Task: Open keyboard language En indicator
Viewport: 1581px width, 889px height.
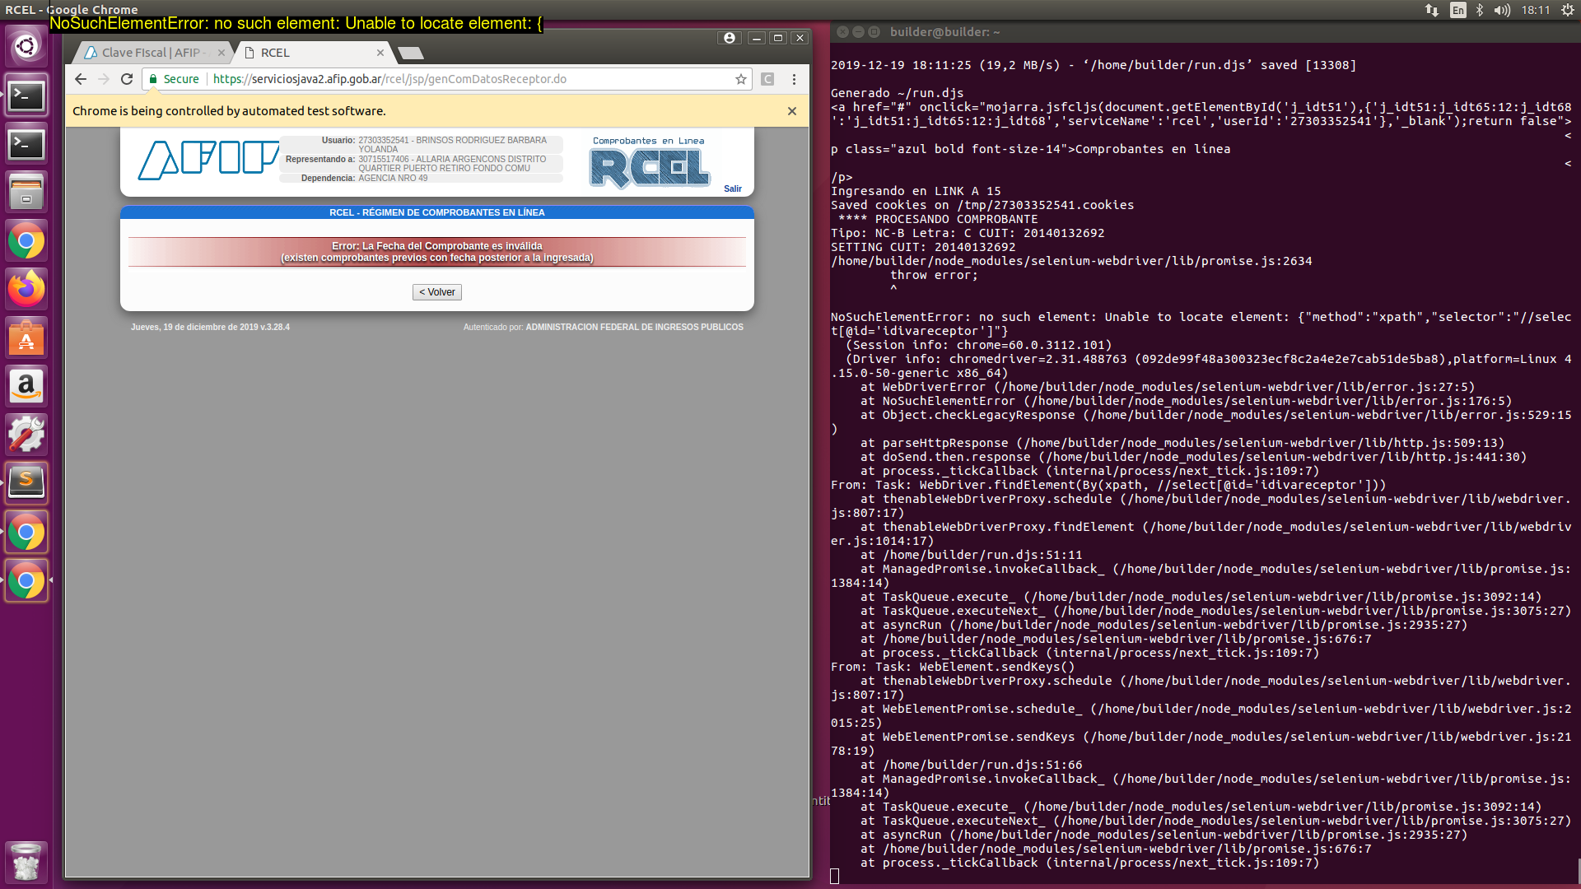Action: point(1458,10)
